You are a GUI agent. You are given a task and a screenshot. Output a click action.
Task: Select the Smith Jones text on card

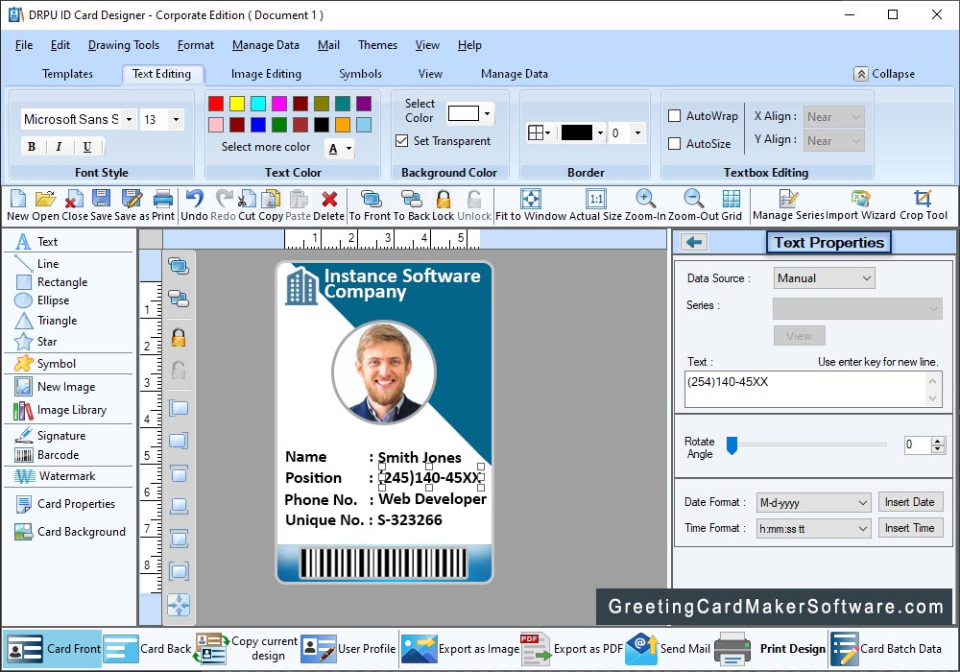point(420,458)
